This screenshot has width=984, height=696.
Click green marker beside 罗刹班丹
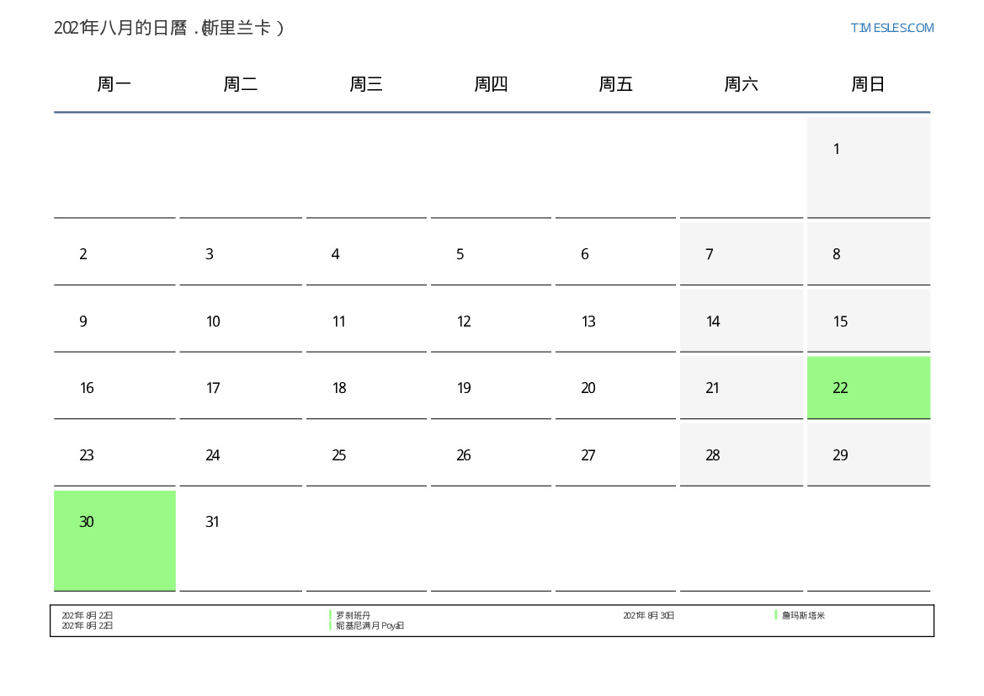(x=330, y=615)
